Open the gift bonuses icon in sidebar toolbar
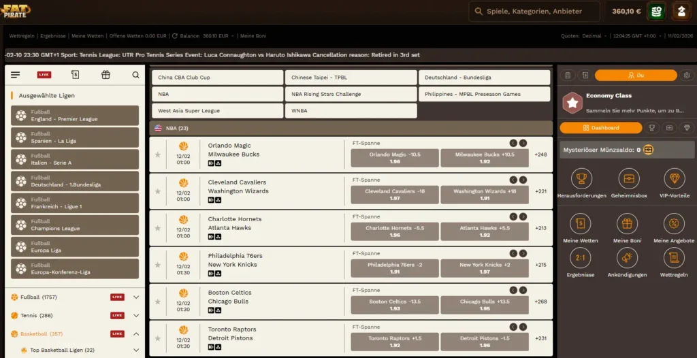The image size is (697, 358). point(106,75)
